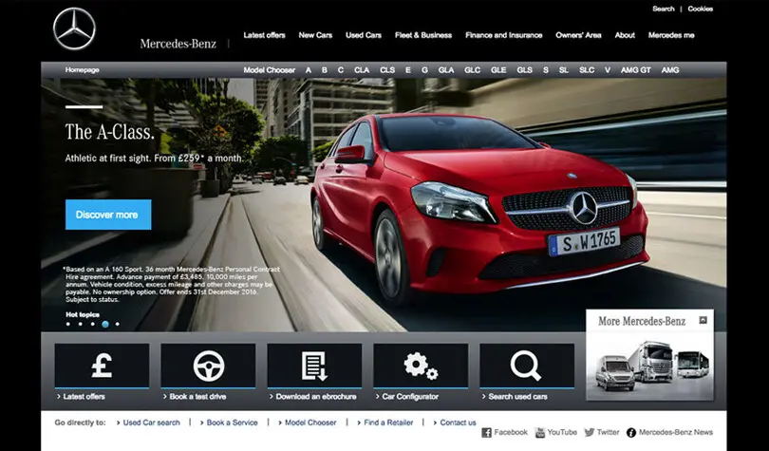Select the GLS model tab
Image resolution: width=769 pixels, height=451 pixels.
[x=525, y=70]
